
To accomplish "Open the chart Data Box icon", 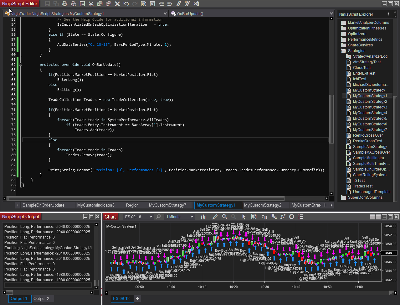I will [254, 217].
